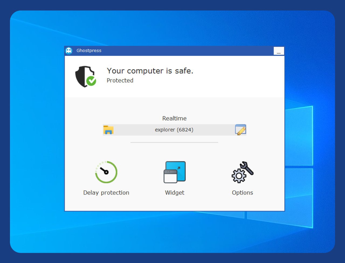
Task: Minimize the Ghostpress window
Action: (x=279, y=51)
